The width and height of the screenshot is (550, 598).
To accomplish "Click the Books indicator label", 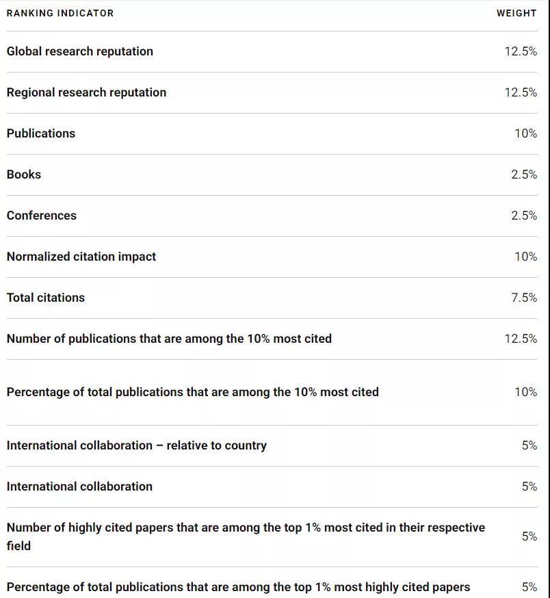I will (24, 174).
